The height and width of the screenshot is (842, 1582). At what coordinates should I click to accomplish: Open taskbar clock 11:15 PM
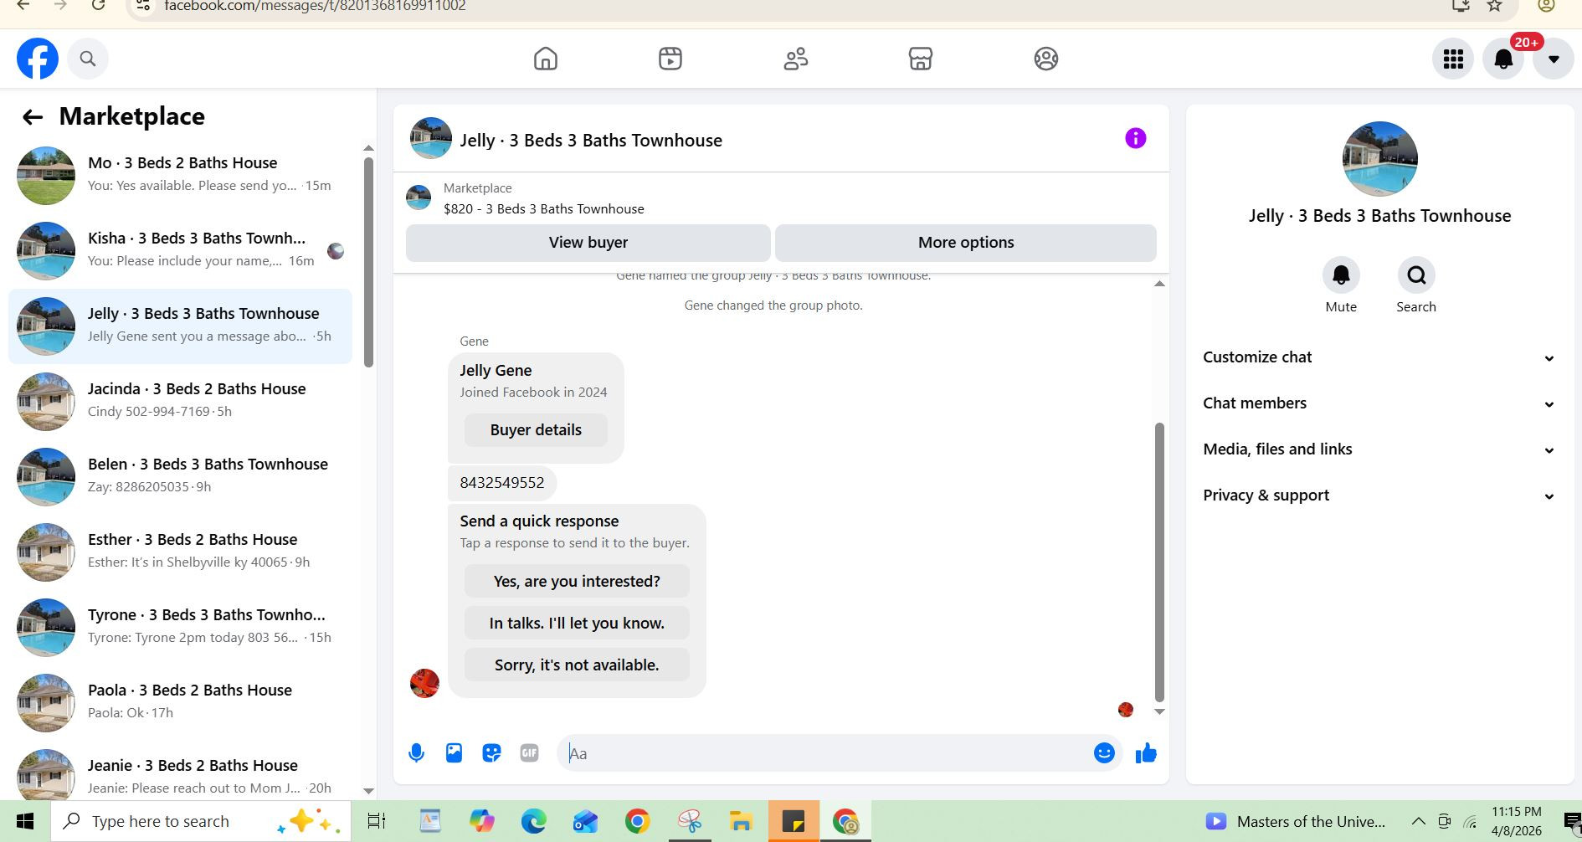(x=1516, y=821)
